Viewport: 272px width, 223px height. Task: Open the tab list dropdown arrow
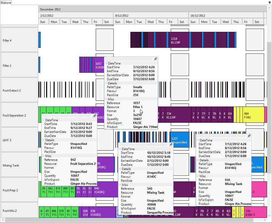(269, 2)
